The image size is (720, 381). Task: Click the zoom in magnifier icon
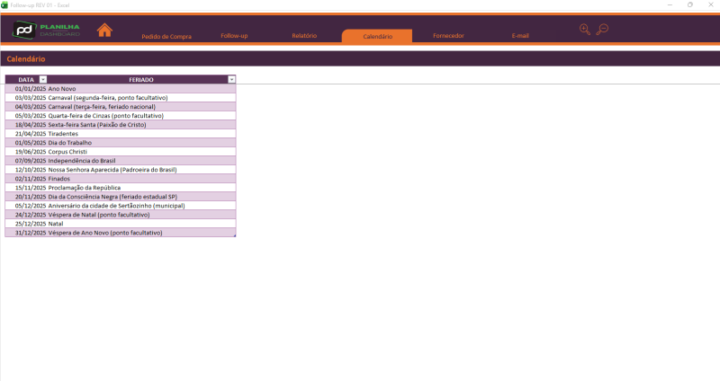pyautogui.click(x=585, y=30)
